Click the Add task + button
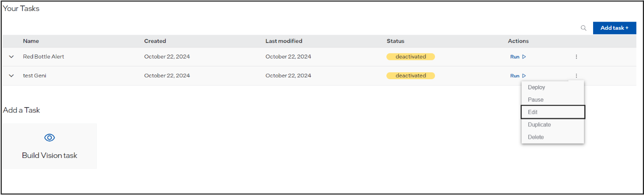 click(614, 28)
